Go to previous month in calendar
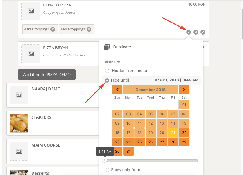Image resolution: width=243 pixels, height=175 pixels. pos(117,90)
